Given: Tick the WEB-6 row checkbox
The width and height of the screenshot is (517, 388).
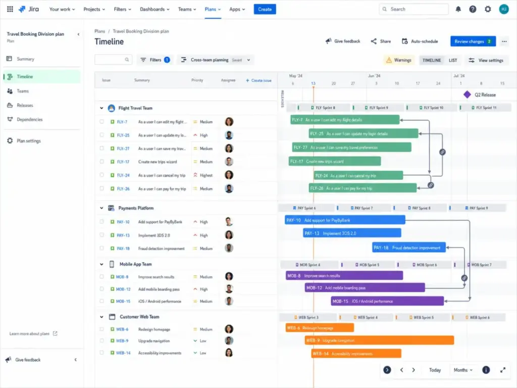Looking at the screenshot, I should coord(101,329).
